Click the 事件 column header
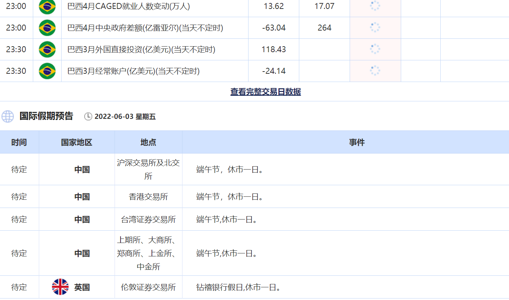 click(357, 142)
